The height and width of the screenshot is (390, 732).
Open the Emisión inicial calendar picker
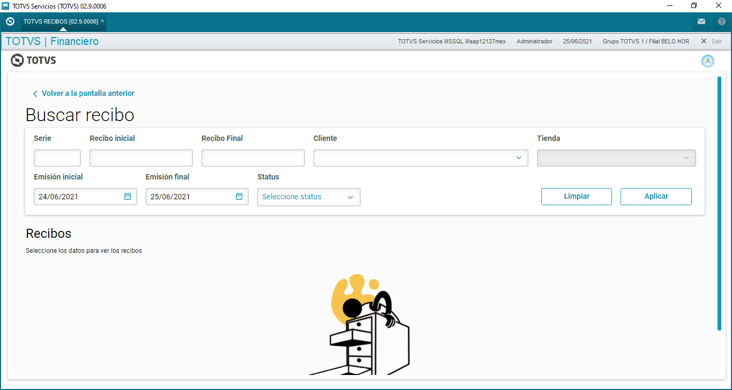[x=128, y=197]
